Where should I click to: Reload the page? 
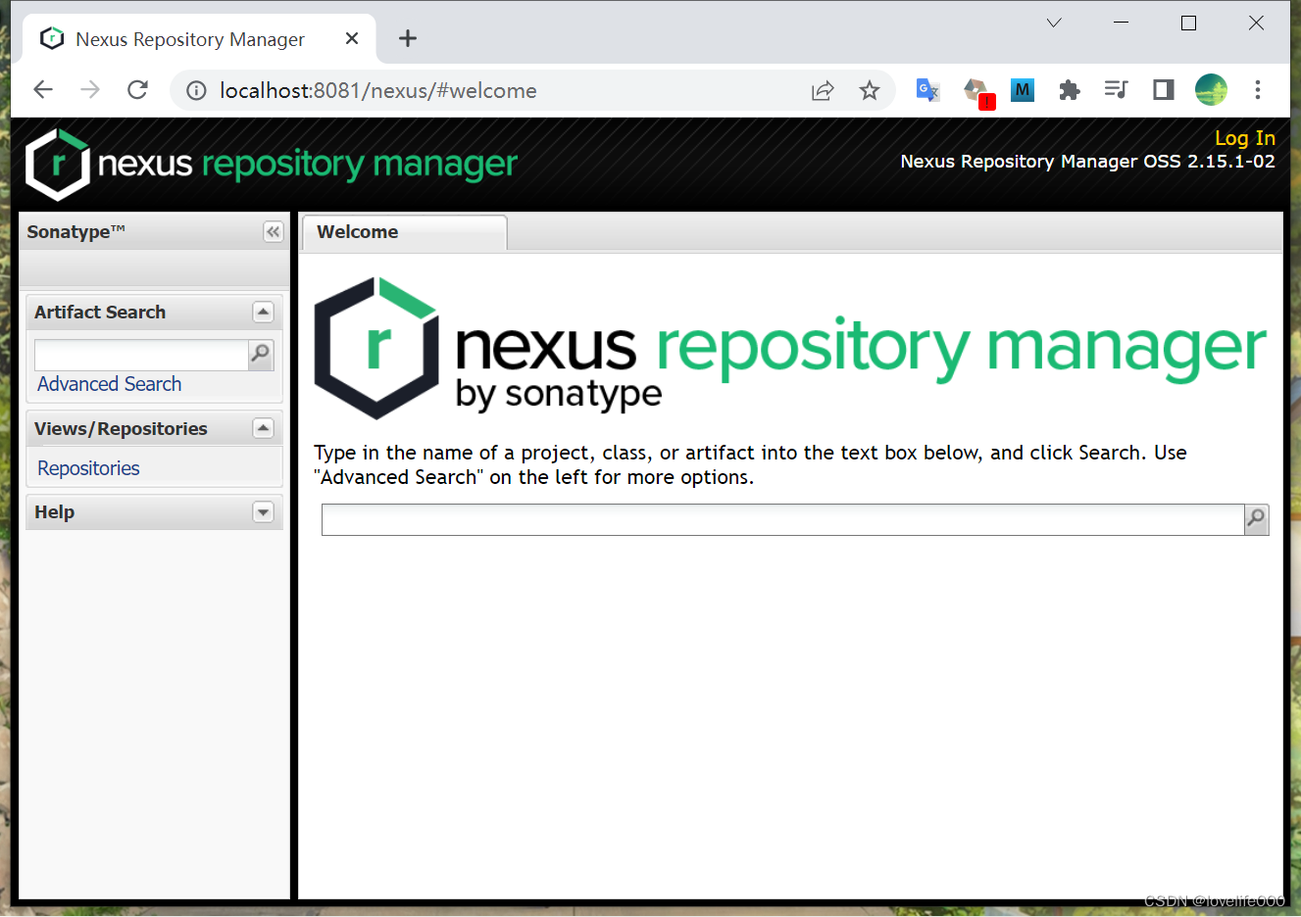138,90
